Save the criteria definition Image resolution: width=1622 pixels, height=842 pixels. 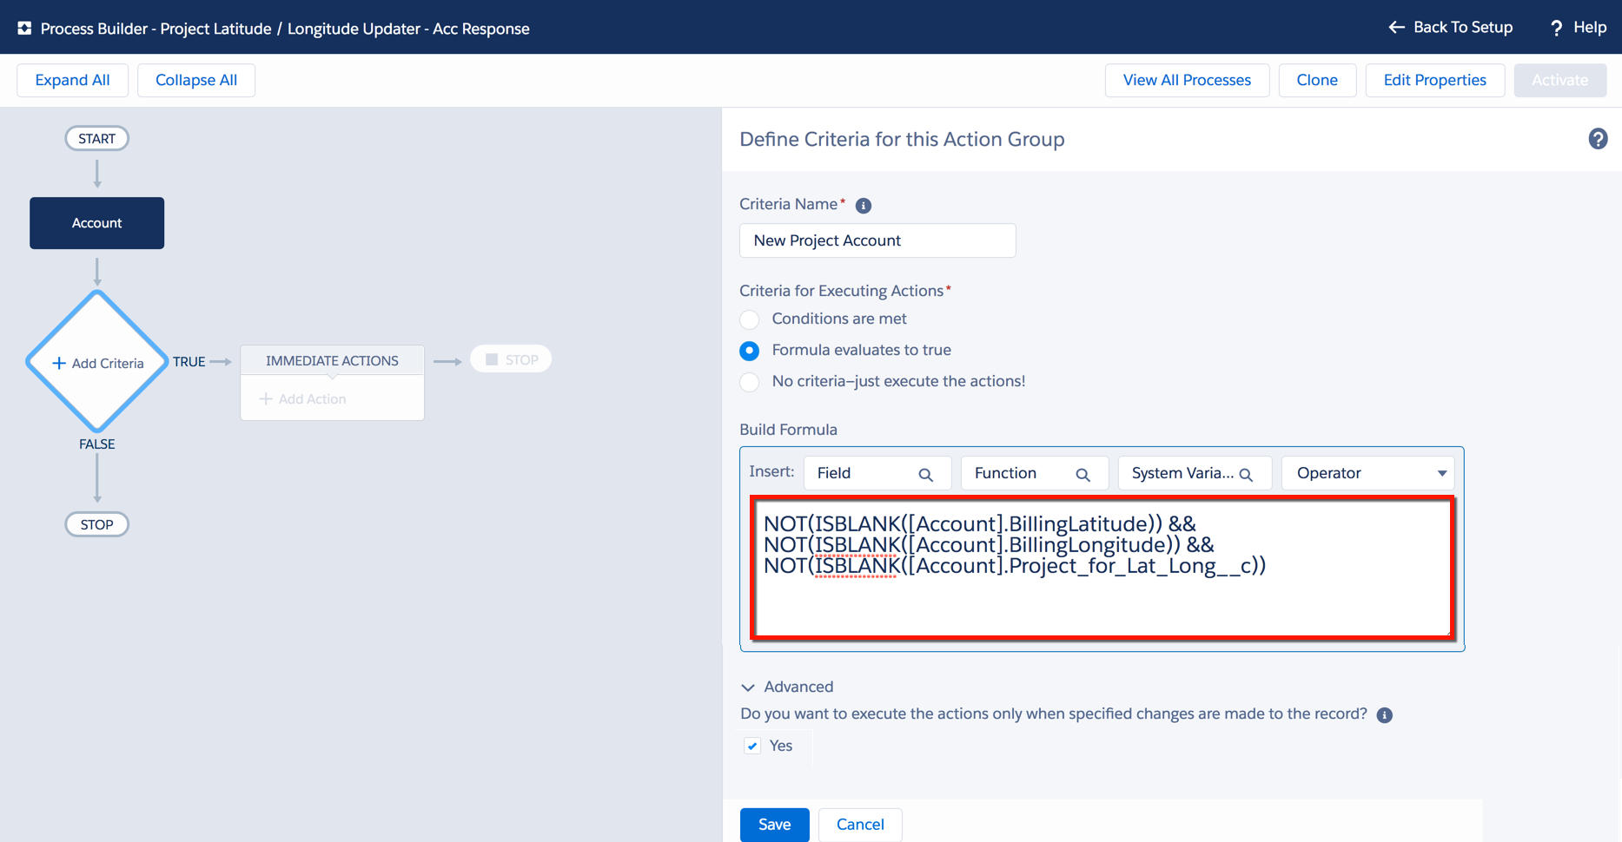tap(773, 824)
